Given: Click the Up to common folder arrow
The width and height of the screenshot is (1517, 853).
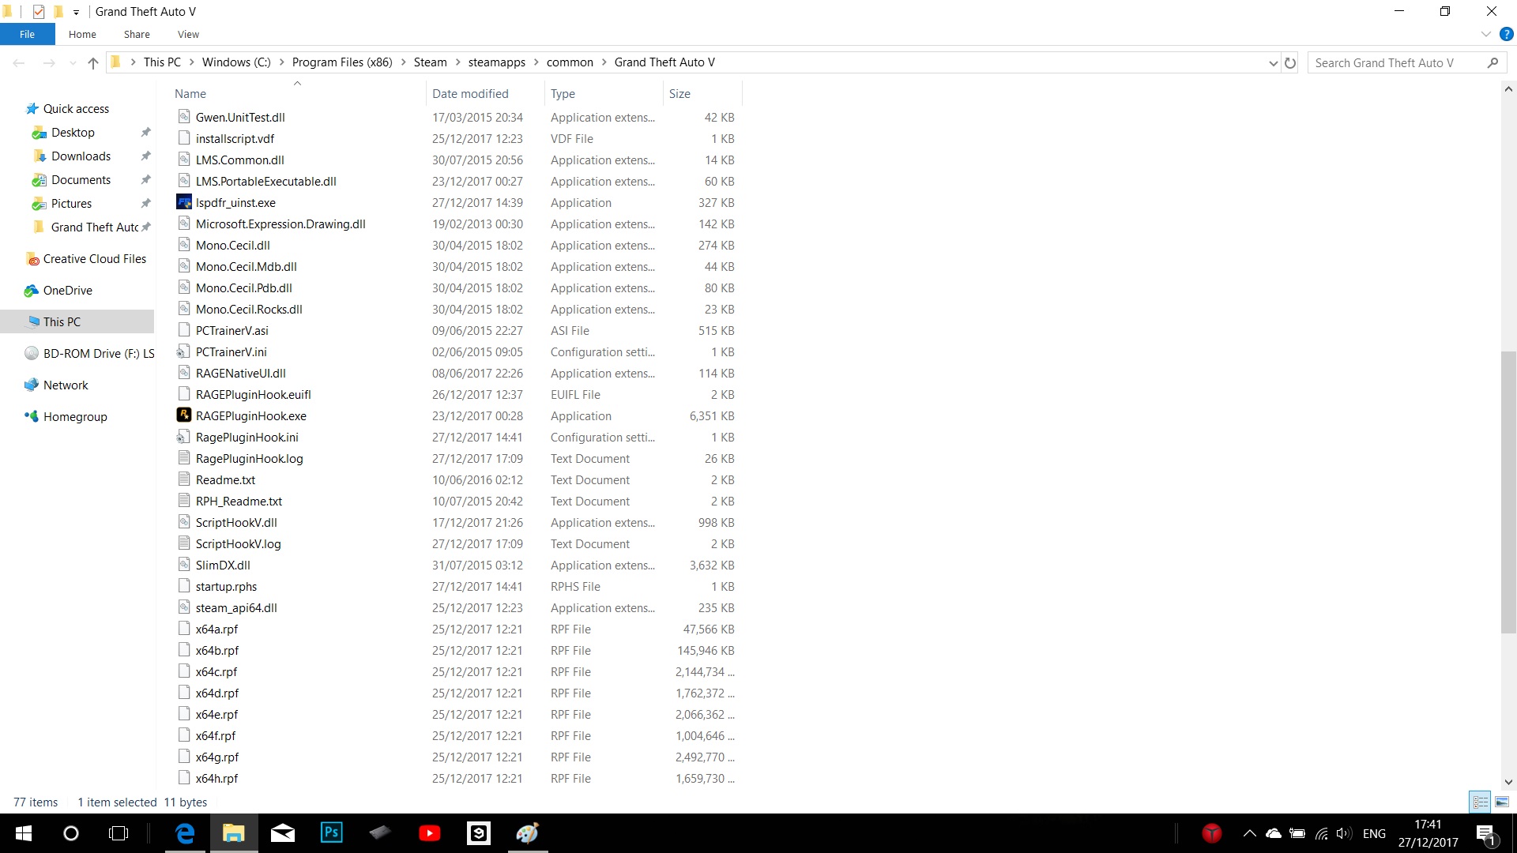Looking at the screenshot, I should tap(93, 62).
